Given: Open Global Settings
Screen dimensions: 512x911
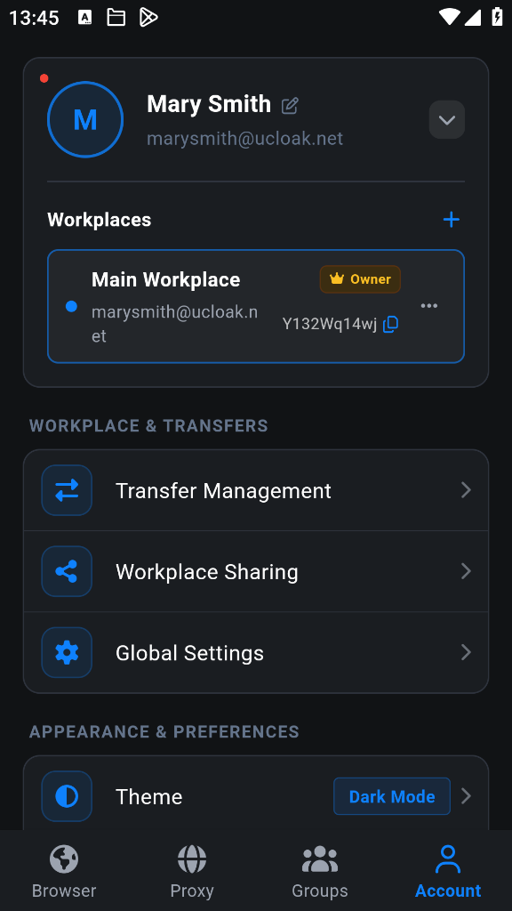Looking at the screenshot, I should 256,653.
